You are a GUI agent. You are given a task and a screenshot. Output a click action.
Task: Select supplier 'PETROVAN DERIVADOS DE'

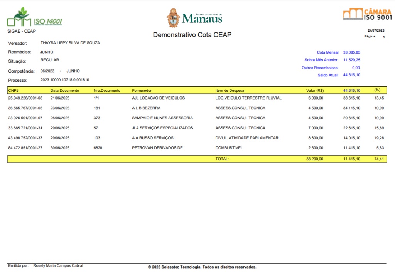click(157, 148)
